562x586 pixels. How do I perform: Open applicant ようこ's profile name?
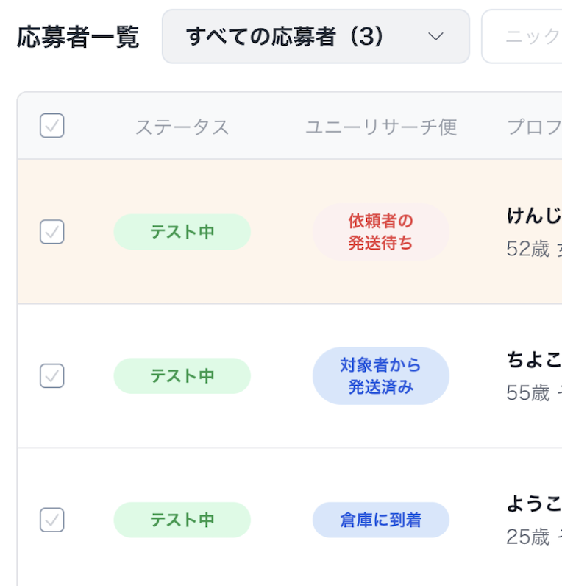click(534, 504)
